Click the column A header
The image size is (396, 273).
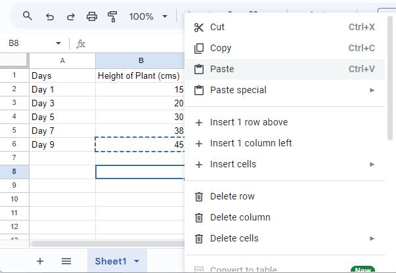62,60
